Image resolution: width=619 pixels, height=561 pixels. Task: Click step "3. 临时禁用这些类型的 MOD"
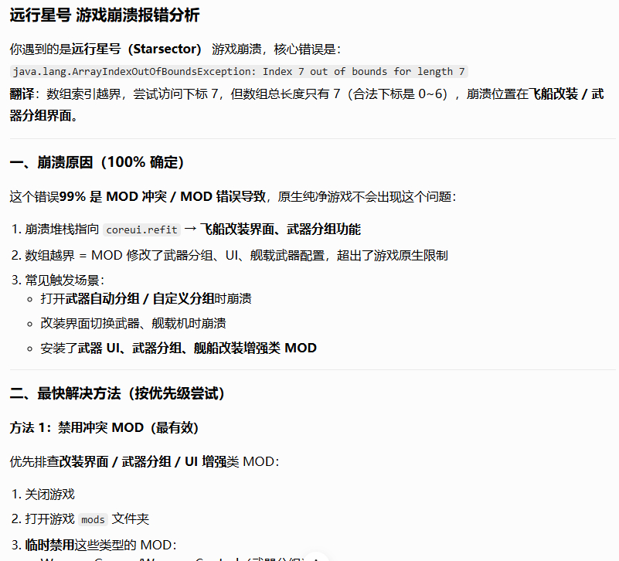[94, 546]
